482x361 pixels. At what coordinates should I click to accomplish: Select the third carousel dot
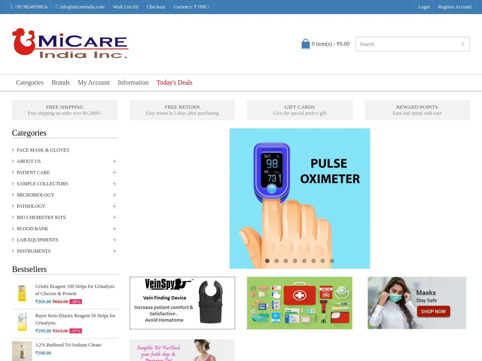pos(286,261)
